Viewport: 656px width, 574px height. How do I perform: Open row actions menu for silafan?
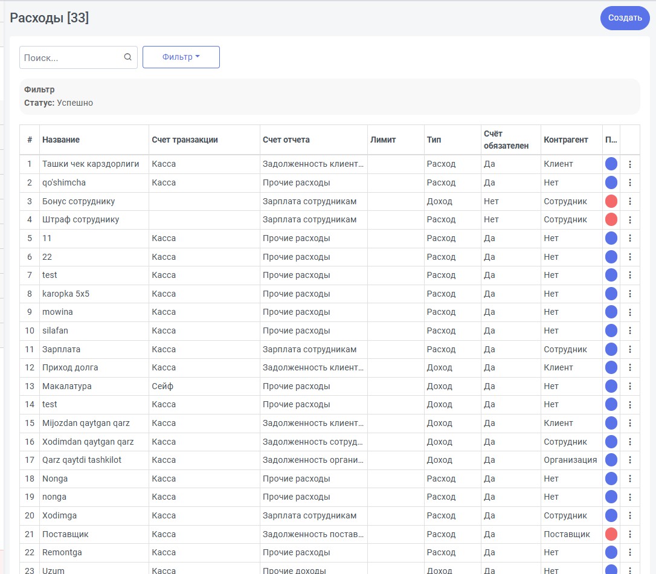629,331
